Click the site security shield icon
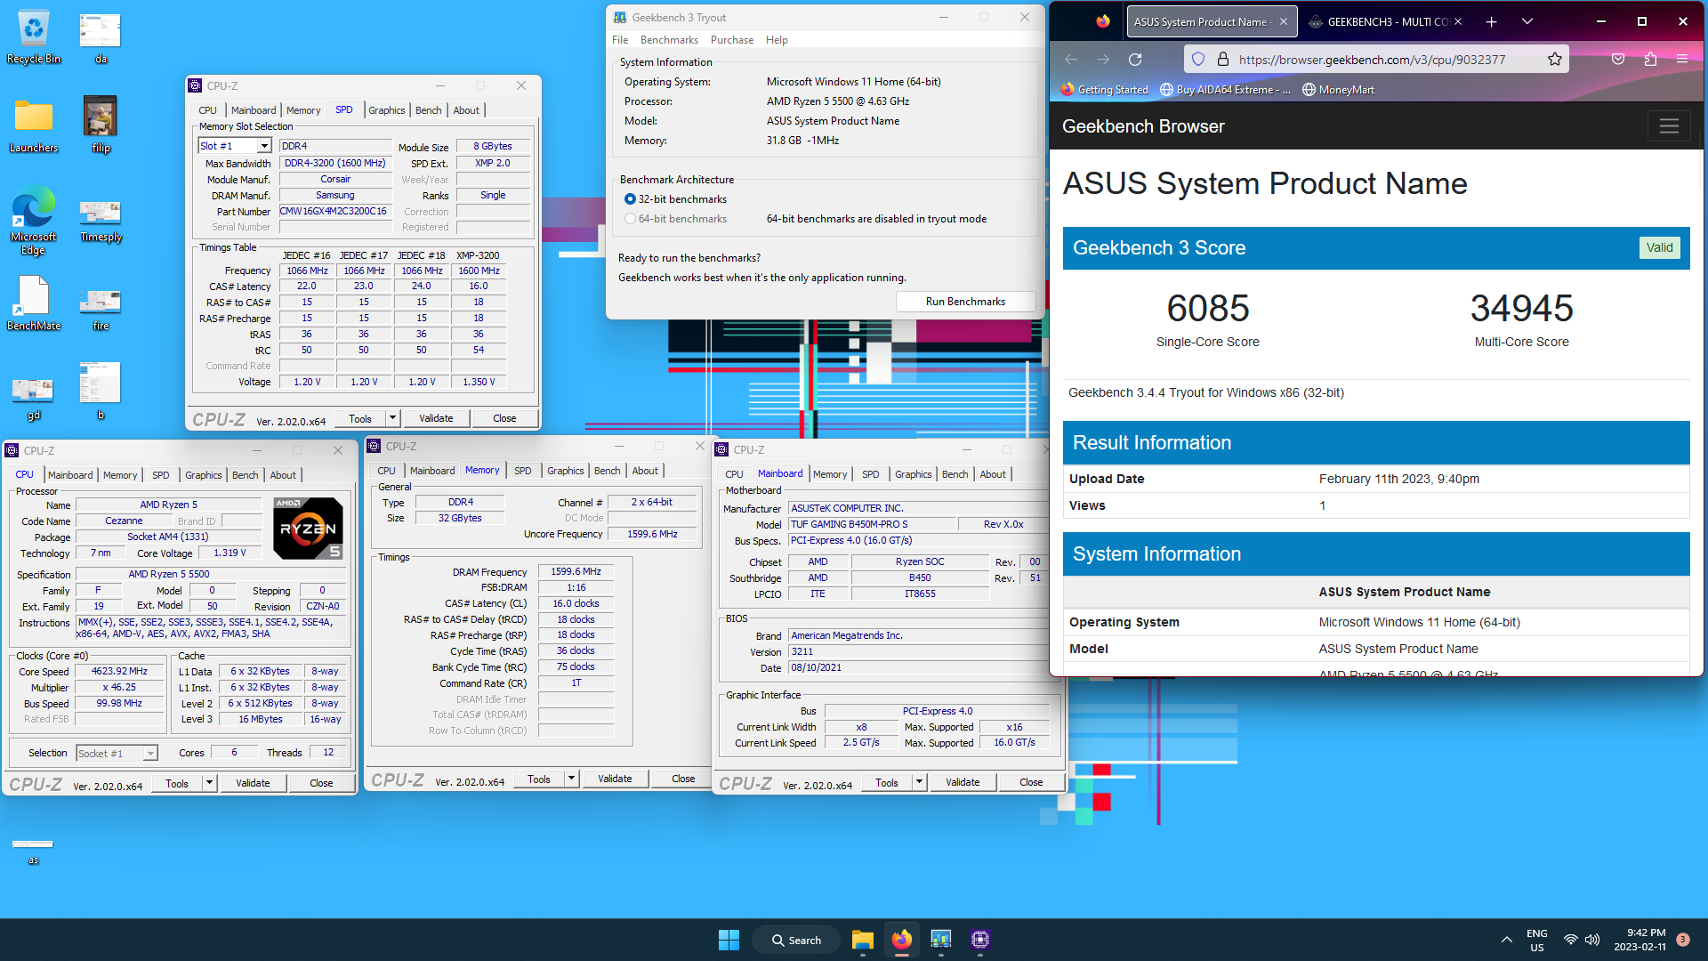Viewport: 1708px width, 961px height. [1198, 59]
